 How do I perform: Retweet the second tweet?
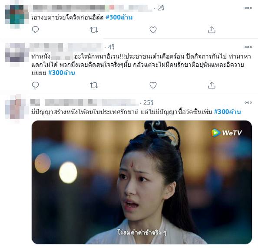[94, 85]
